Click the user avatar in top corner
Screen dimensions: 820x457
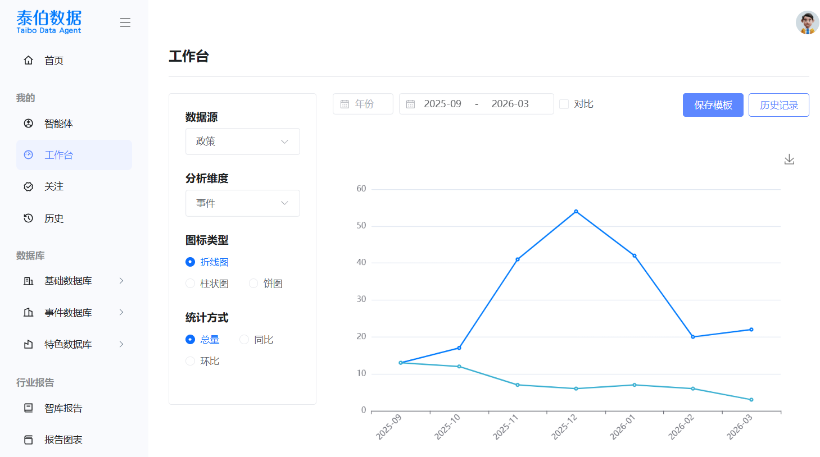click(807, 23)
